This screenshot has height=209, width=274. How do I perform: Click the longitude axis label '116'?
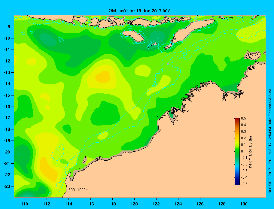(90, 204)
